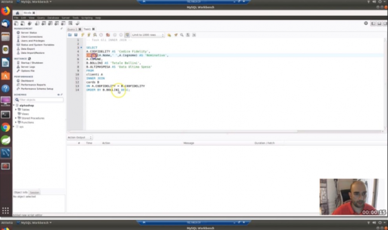
Task: Save script floppy icon in editor toolbar
Action: point(76,35)
